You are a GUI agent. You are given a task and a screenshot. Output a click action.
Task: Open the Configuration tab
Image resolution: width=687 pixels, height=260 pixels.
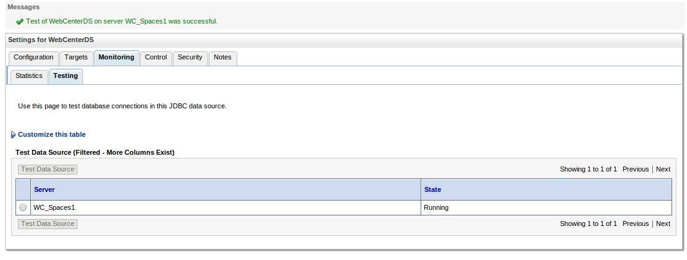[33, 58]
